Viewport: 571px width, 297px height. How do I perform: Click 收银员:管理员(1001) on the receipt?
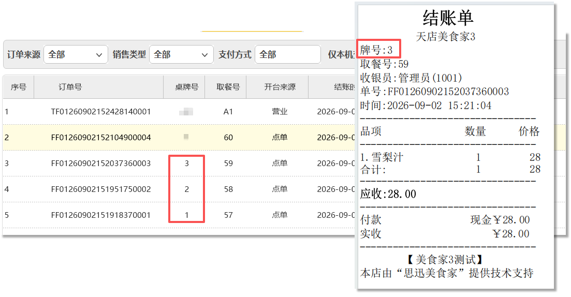(x=411, y=78)
